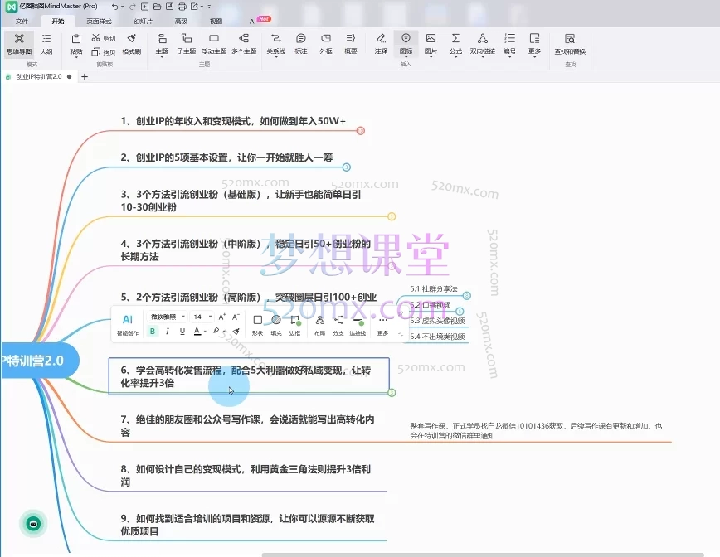Open More (更多) in floating toolbar
720x557 pixels.
(x=383, y=324)
